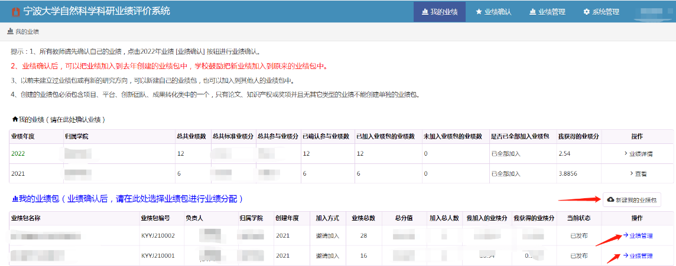Click the home icon beside 我的业绩 heading
This screenshot has width=676, height=266.
(x=15, y=119)
